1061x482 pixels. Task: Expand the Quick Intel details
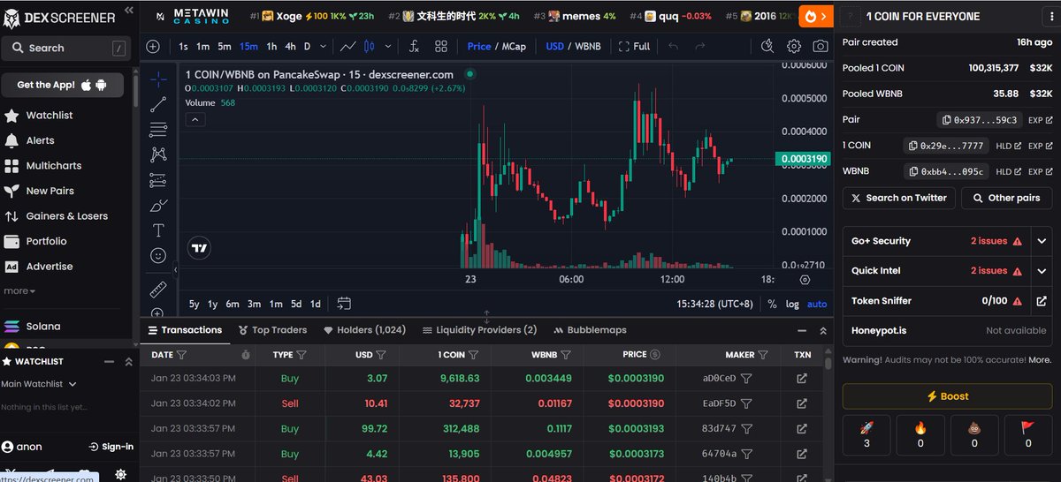click(1042, 271)
